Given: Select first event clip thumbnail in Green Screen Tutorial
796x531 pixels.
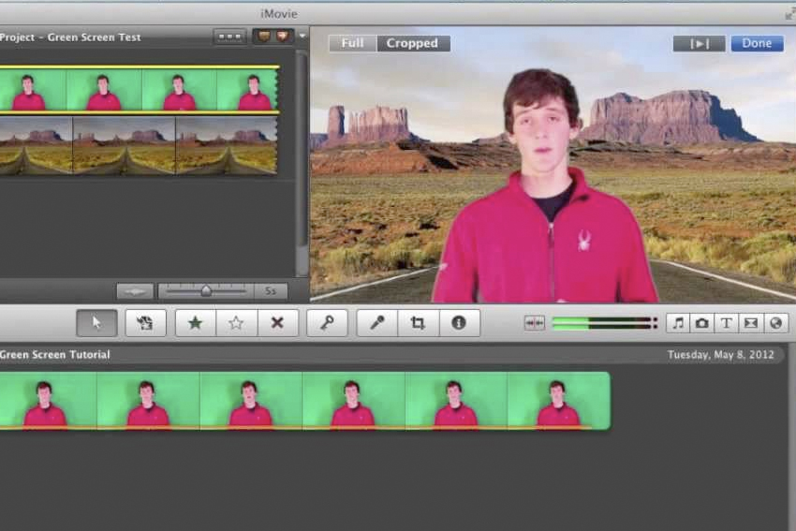Looking at the screenshot, I should point(48,401).
